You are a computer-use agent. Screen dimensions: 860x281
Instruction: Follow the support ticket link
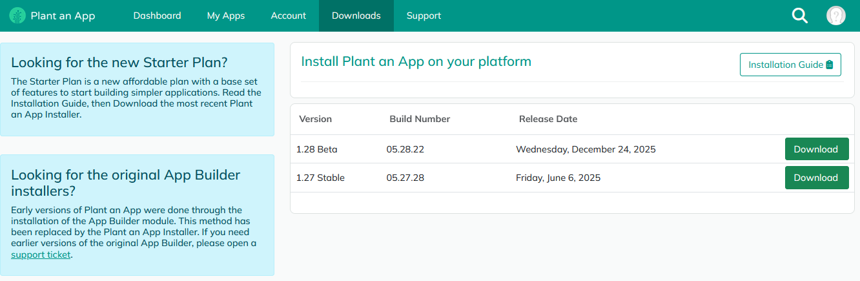(x=41, y=255)
